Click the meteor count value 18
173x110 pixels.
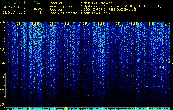40,13
